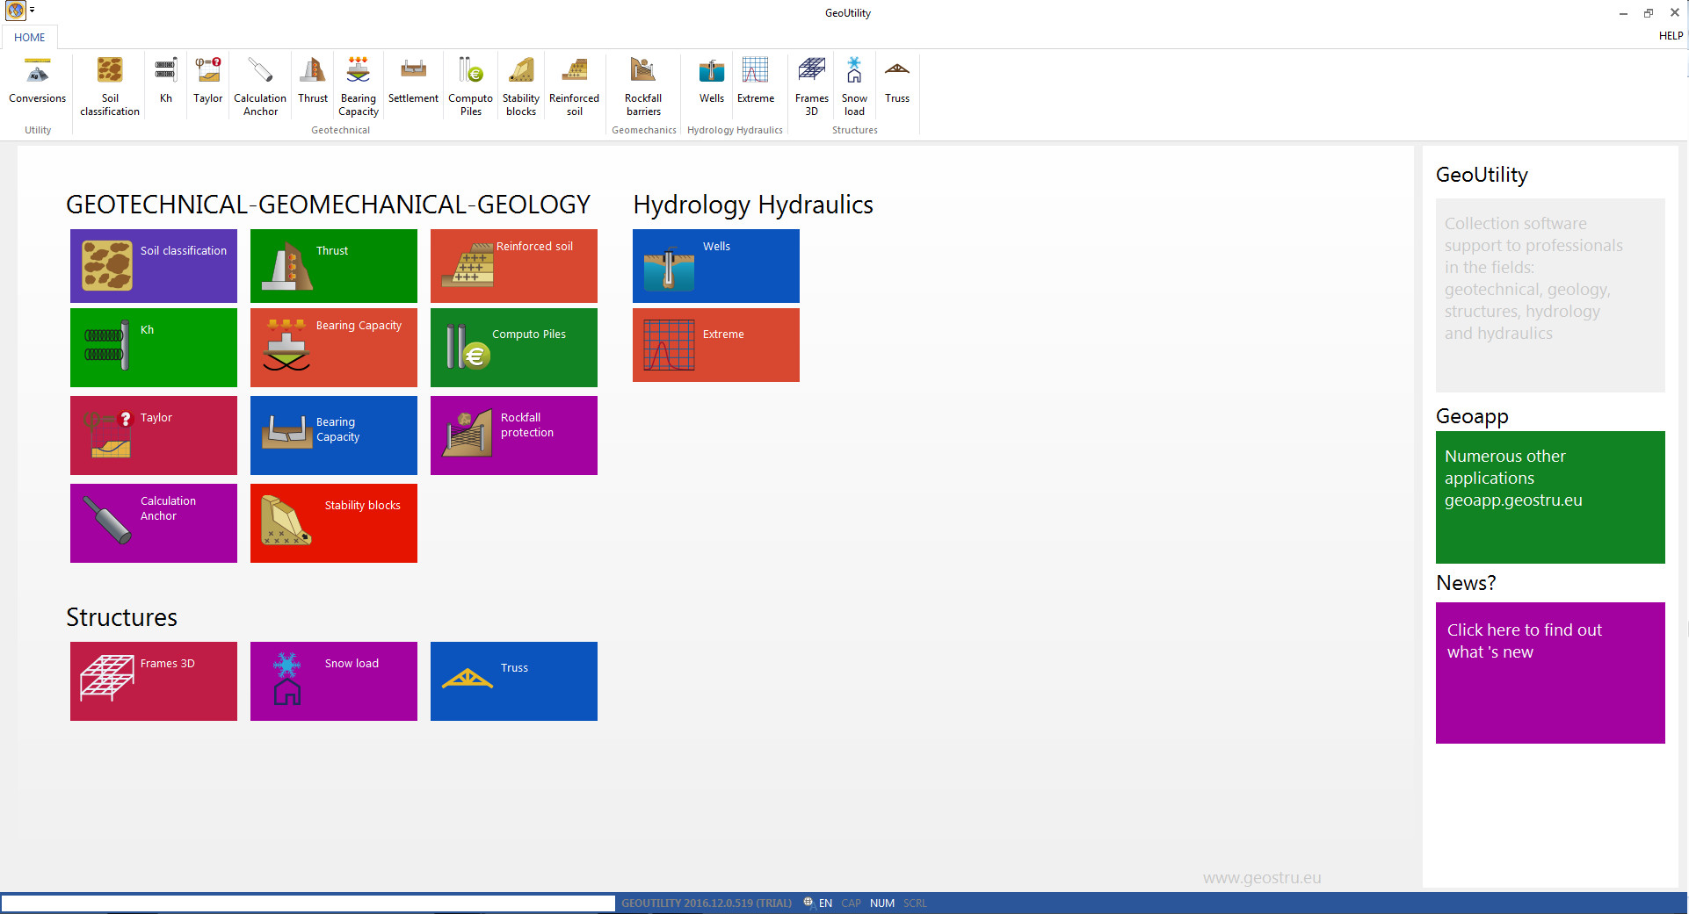This screenshot has width=1689, height=914.
Task: Launch the crimson Taylor tile
Action: tap(154, 435)
